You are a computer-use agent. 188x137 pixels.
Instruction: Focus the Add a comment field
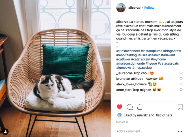pos(146,131)
